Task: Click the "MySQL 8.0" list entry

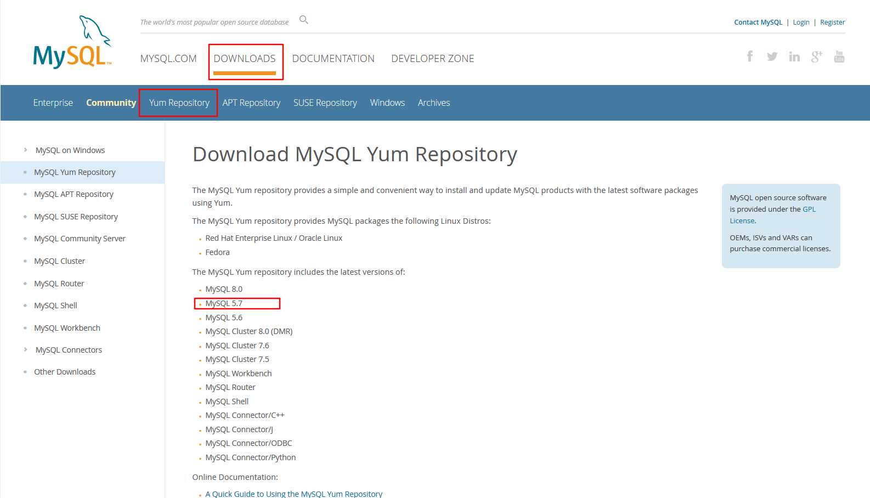Action: pyautogui.click(x=224, y=289)
